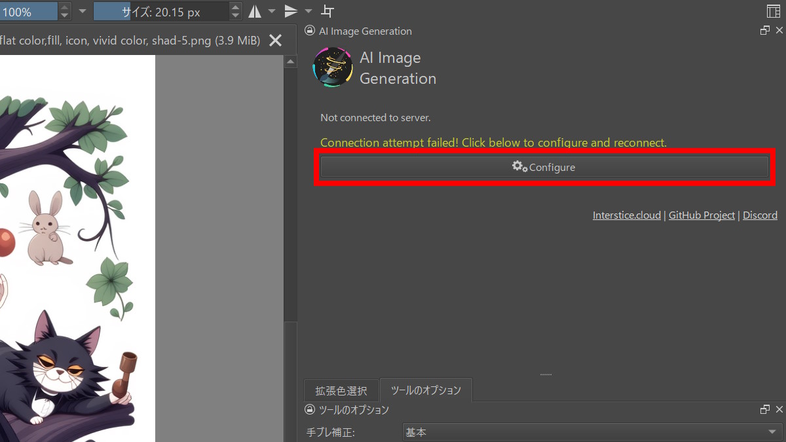Click the horizontal mirror tool icon
This screenshot has width=786, height=442.
pos(254,11)
